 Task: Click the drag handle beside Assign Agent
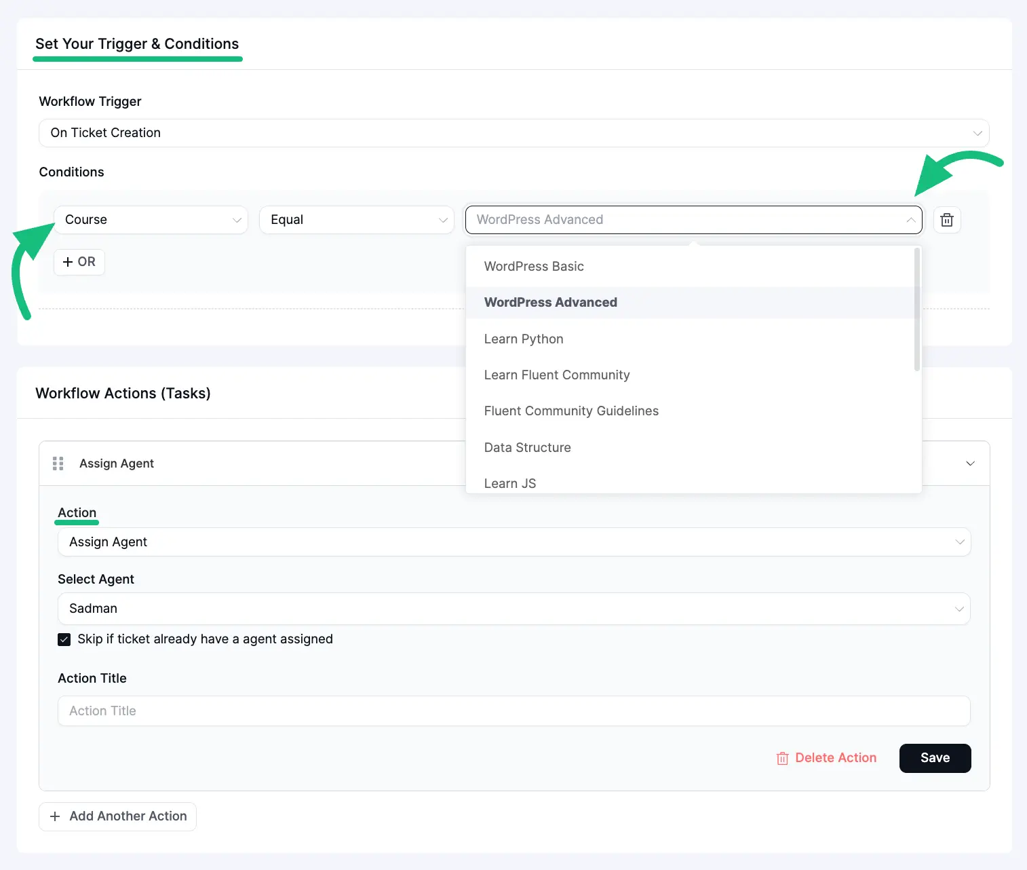pos(58,464)
